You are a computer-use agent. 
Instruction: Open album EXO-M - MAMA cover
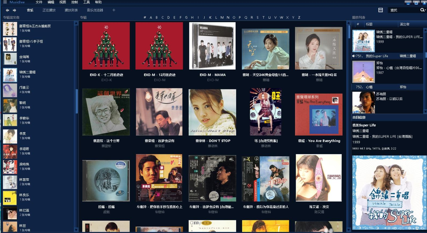click(x=212, y=46)
